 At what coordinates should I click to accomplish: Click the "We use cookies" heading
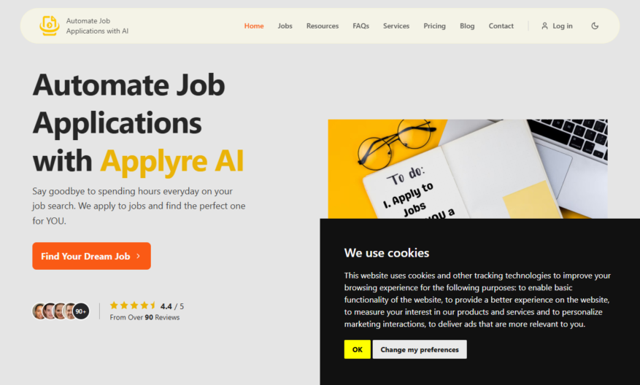tap(387, 253)
